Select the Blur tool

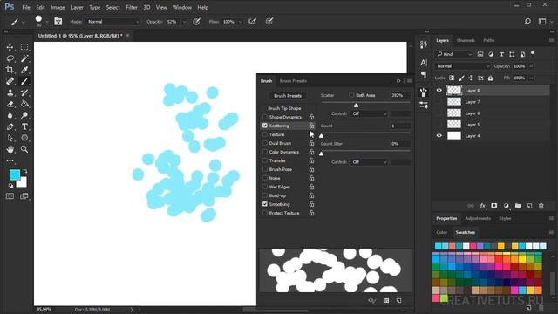(x=10, y=115)
